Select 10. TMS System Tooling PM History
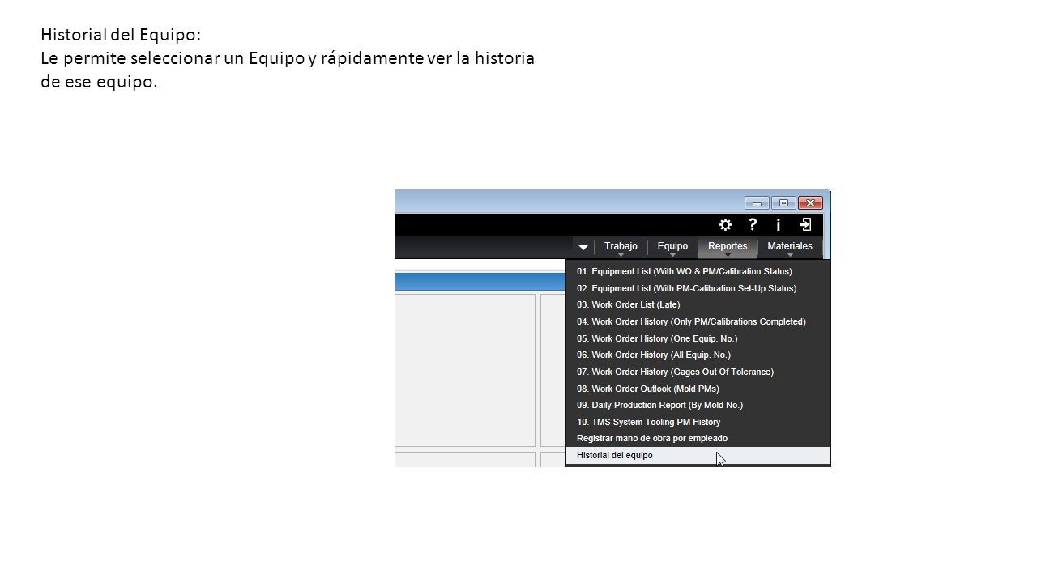1037x583 pixels. click(698, 422)
